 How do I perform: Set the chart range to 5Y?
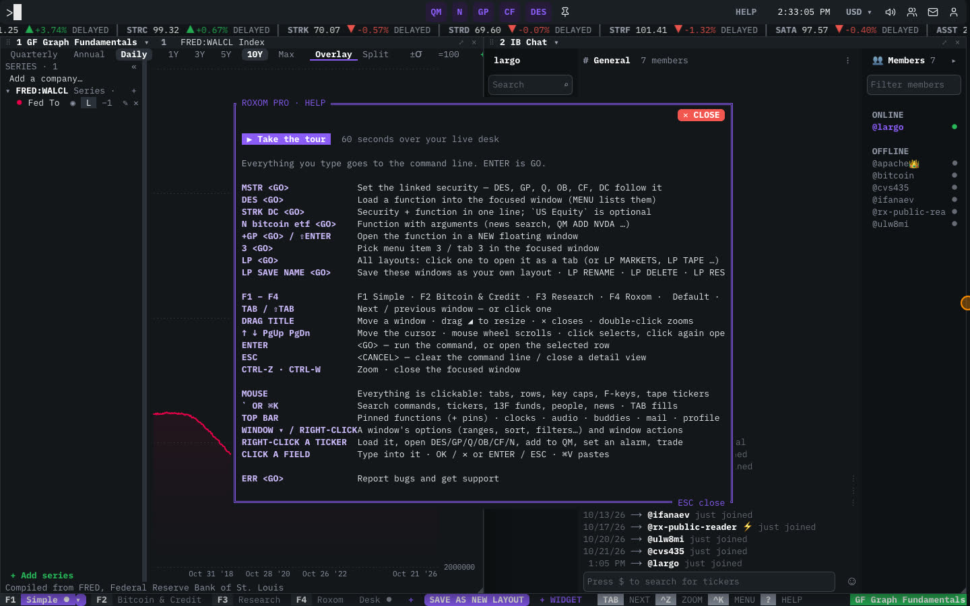(x=226, y=55)
